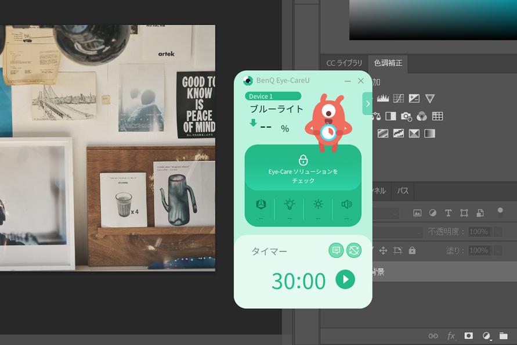Reset the timer with the refresh icon
The height and width of the screenshot is (345, 517).
tap(354, 250)
